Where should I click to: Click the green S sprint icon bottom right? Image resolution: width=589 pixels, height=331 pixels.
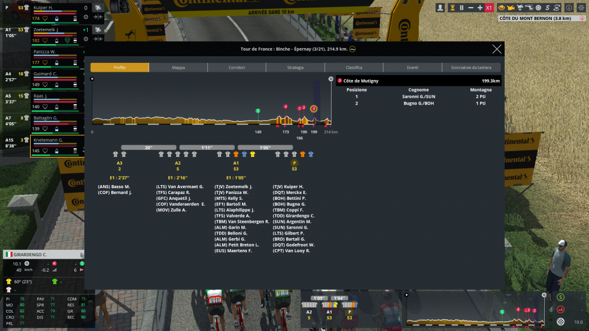click(x=561, y=297)
